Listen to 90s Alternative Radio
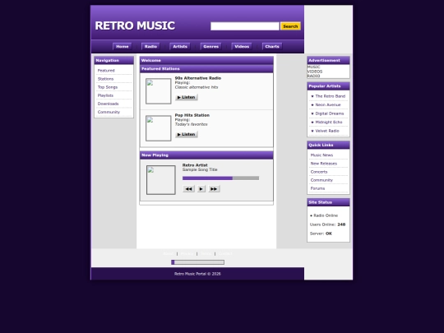 tap(187, 97)
